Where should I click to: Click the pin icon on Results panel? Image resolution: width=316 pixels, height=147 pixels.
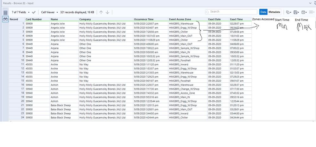click(315, 3)
